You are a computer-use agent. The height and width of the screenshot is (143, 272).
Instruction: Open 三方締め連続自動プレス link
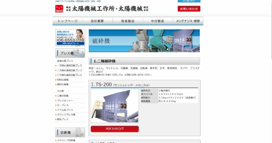tap(69, 75)
